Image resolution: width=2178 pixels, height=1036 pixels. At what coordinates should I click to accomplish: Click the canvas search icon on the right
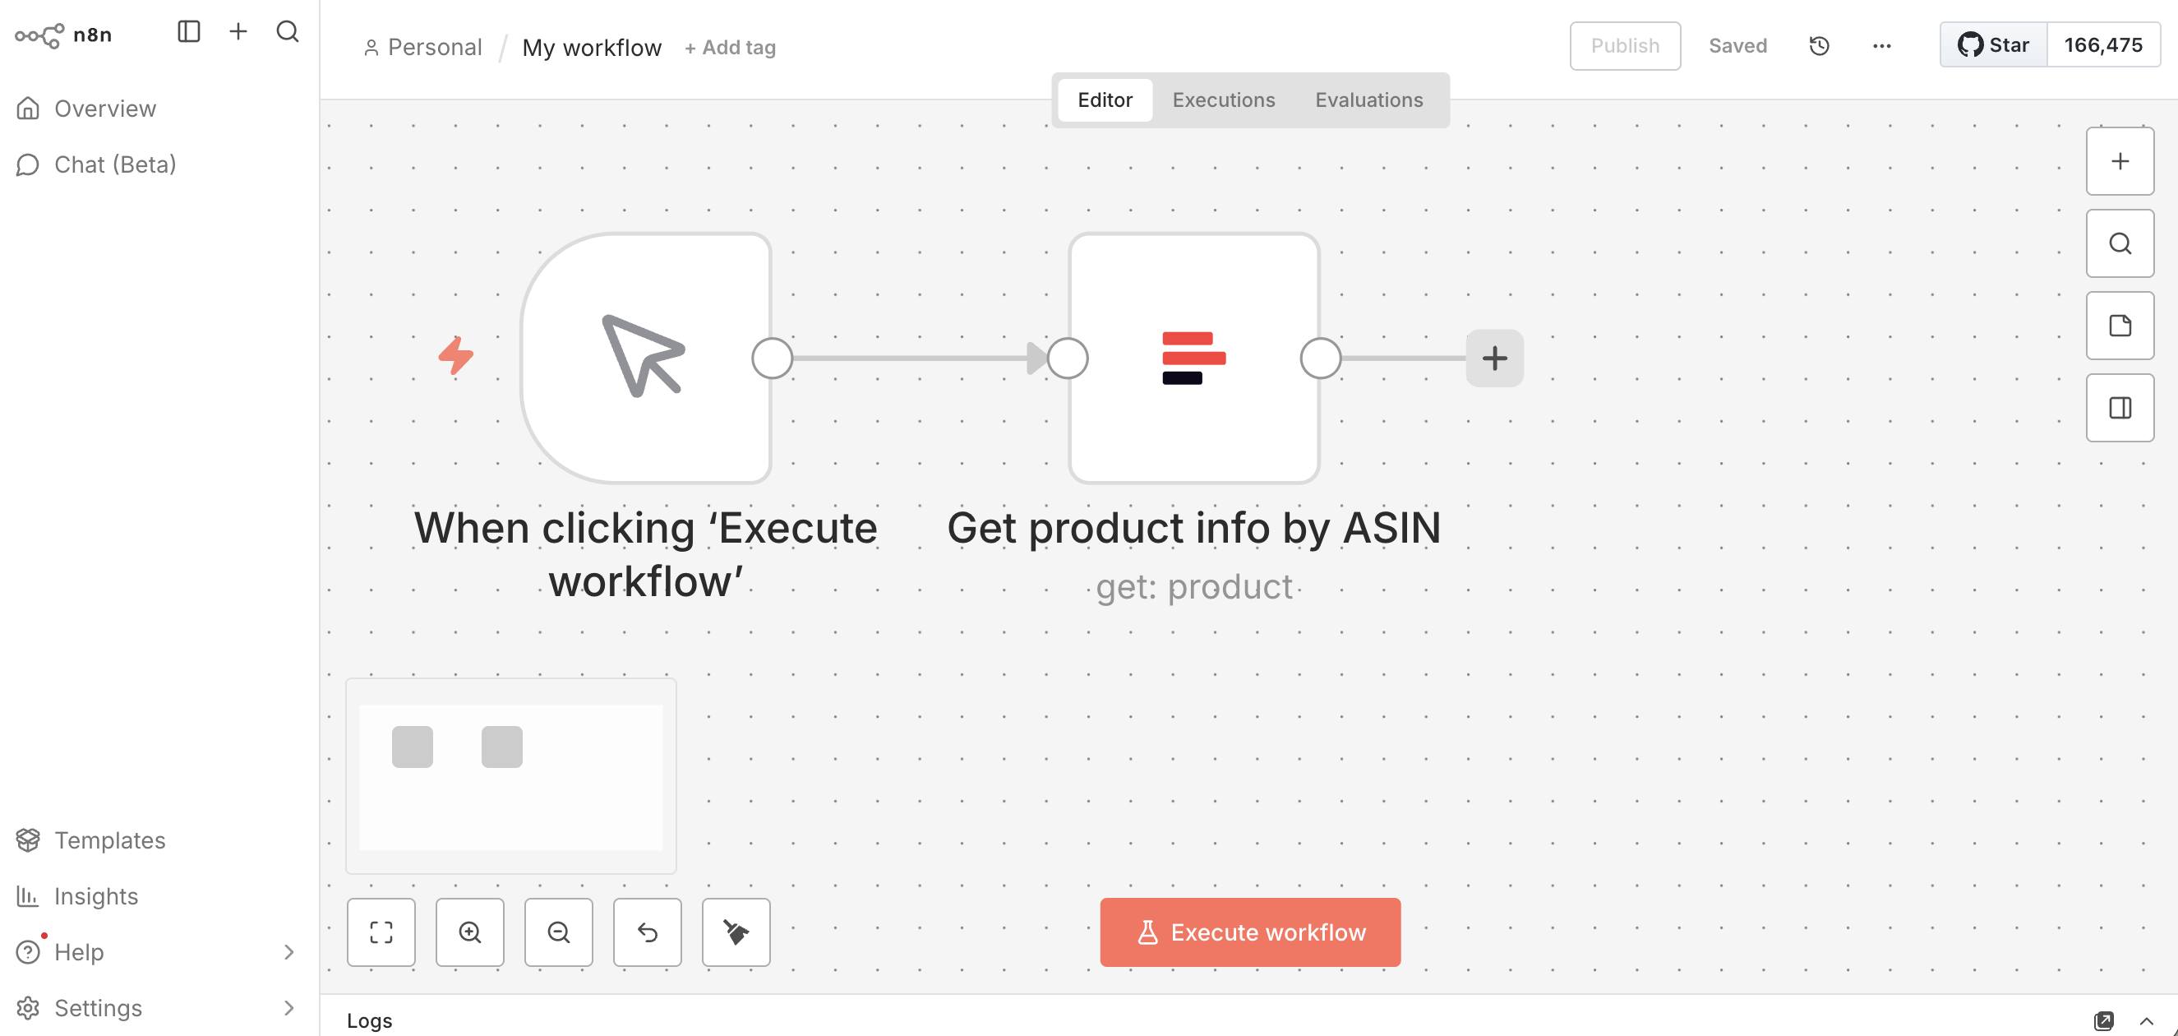[2120, 243]
